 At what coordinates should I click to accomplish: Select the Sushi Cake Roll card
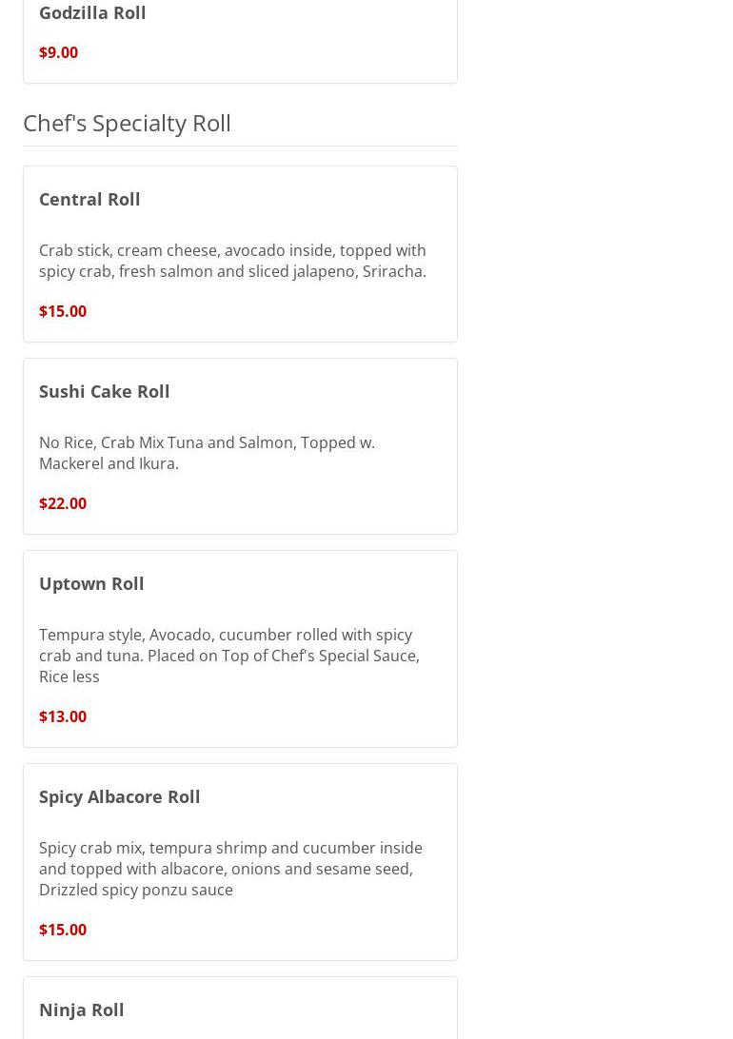241,446
